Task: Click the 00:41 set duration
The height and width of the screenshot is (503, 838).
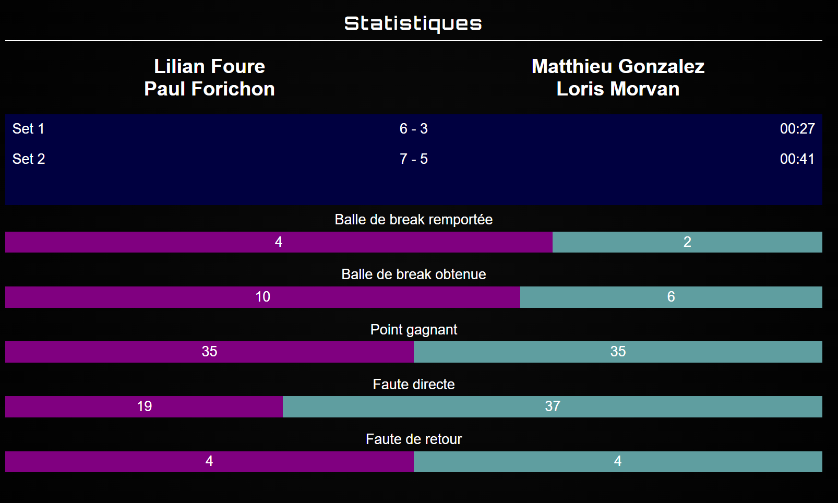Action: pyautogui.click(x=797, y=159)
